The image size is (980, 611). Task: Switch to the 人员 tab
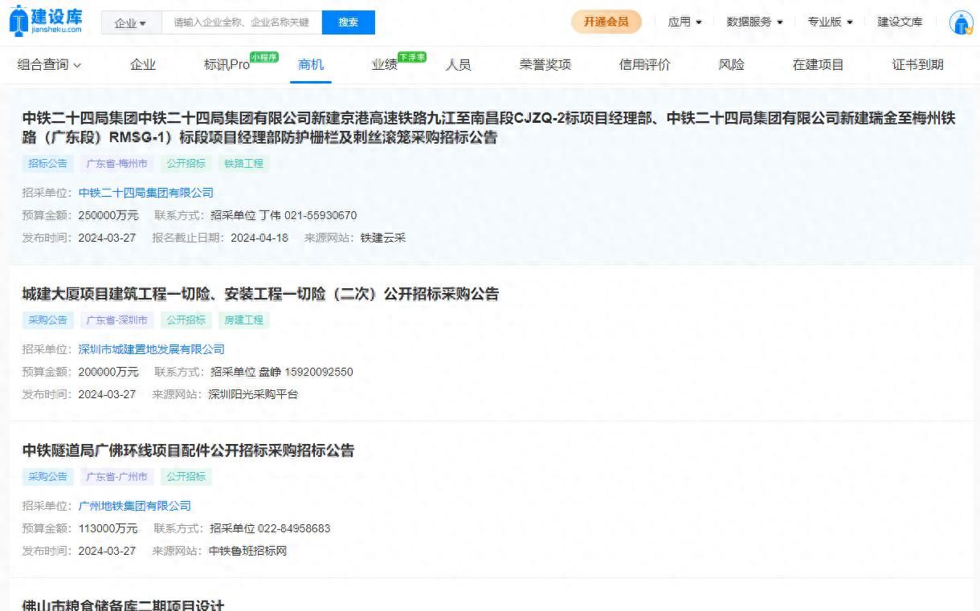[459, 65]
